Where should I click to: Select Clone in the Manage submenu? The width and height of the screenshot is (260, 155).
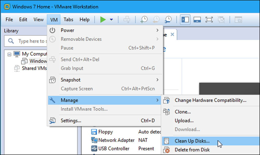click(x=211, y=112)
